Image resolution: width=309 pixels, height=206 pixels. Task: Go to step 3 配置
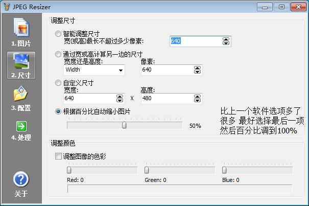click(x=21, y=98)
